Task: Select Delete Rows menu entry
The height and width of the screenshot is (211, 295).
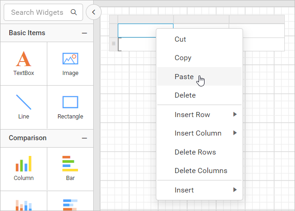Action: 195,152
